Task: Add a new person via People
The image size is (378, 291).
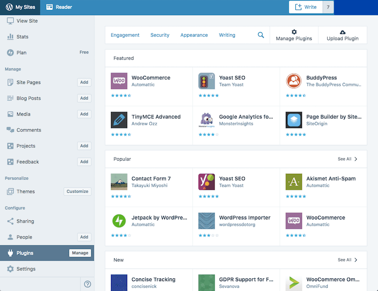Action: pos(84,237)
